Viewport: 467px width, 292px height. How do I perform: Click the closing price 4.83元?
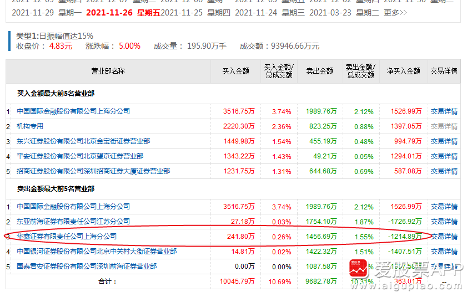61,46
